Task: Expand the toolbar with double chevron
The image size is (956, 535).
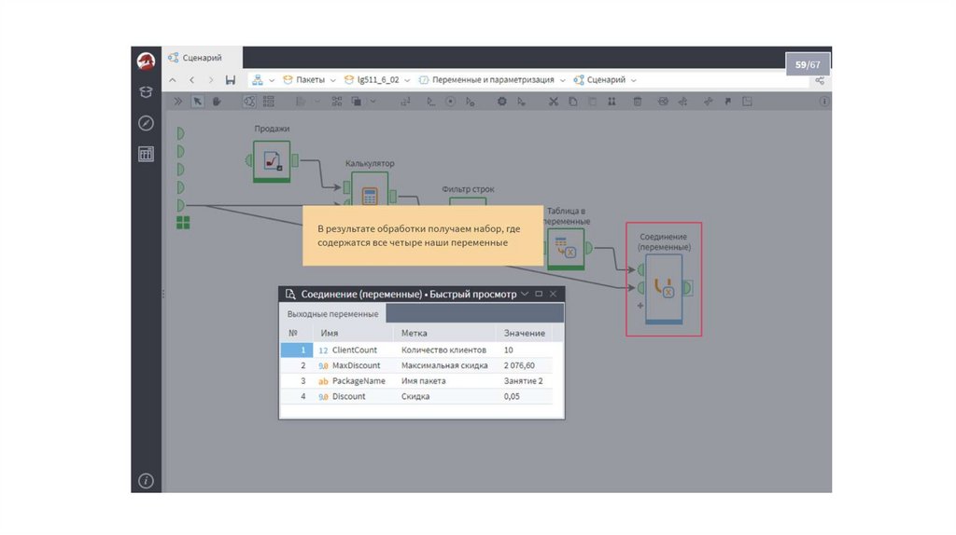Action: click(x=177, y=102)
